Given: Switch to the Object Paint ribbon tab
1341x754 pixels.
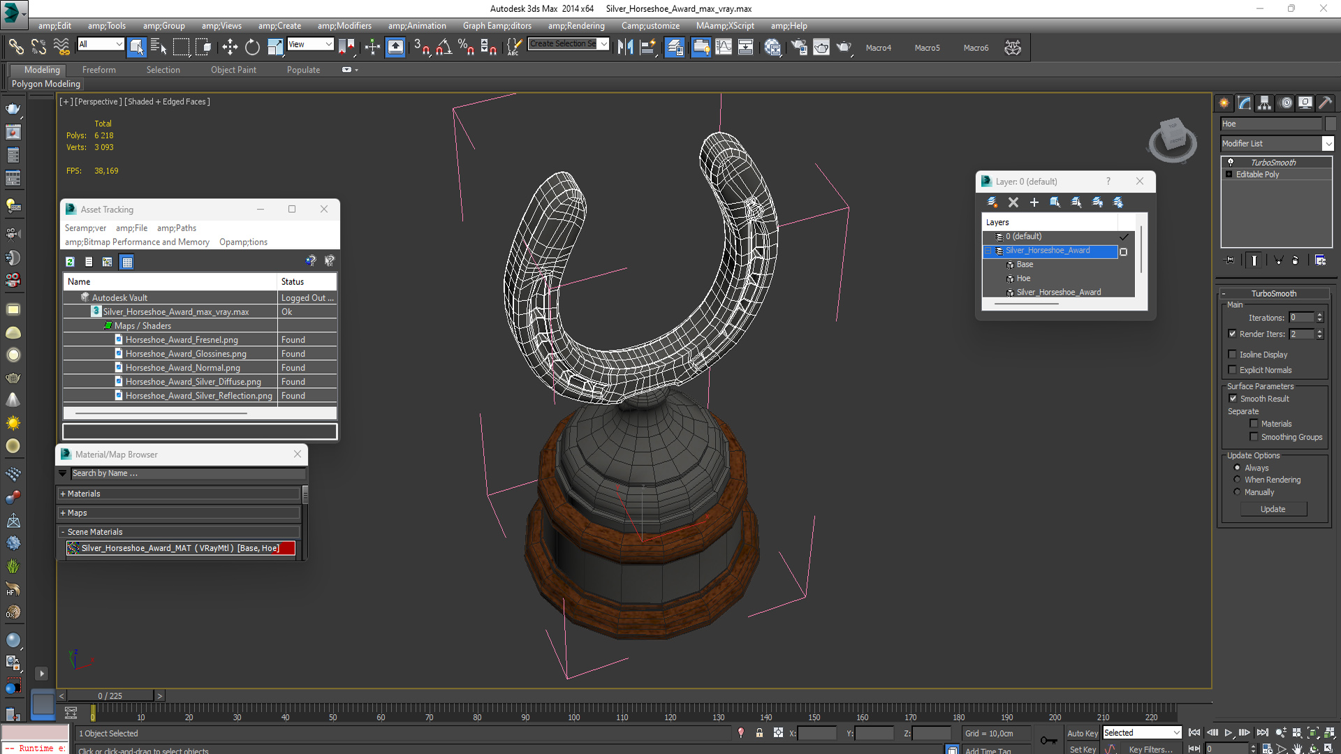Looking at the screenshot, I should (x=233, y=70).
